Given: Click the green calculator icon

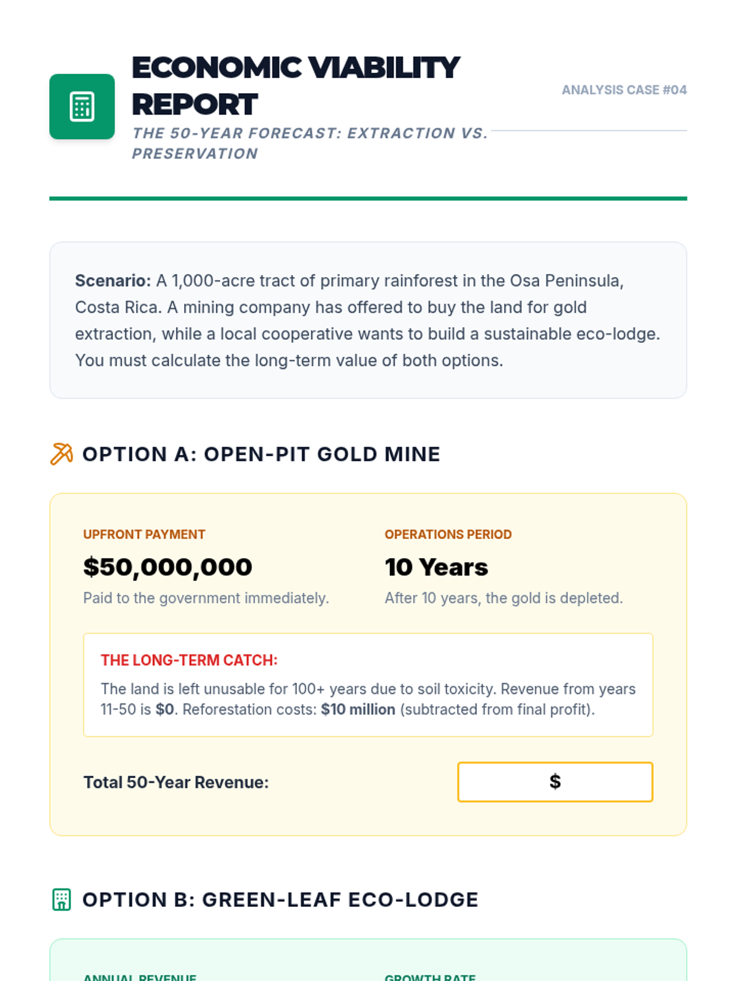Looking at the screenshot, I should (82, 107).
